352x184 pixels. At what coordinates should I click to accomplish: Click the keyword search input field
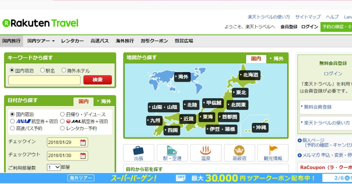(44, 80)
